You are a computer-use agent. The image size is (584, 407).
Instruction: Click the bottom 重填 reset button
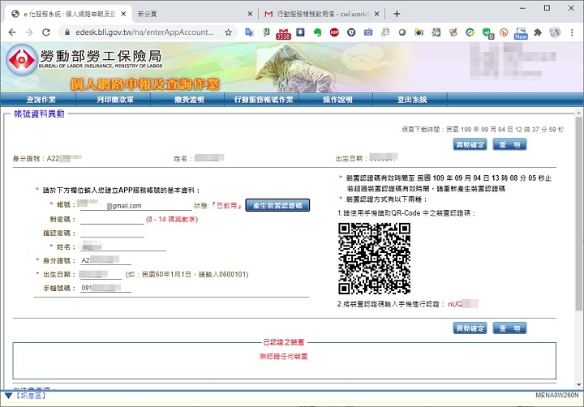509,328
